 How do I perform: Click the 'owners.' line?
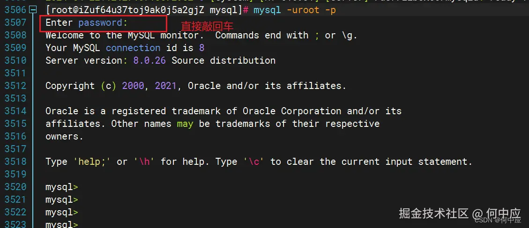pyautogui.click(x=64, y=137)
